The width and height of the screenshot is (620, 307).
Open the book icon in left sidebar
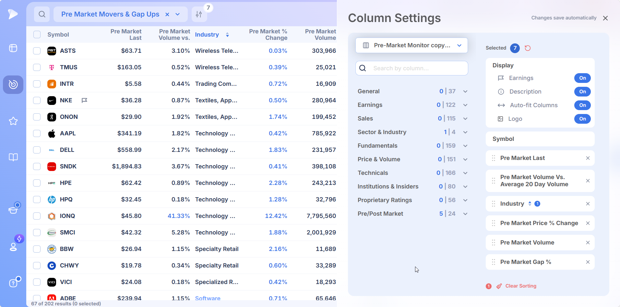pos(13,157)
